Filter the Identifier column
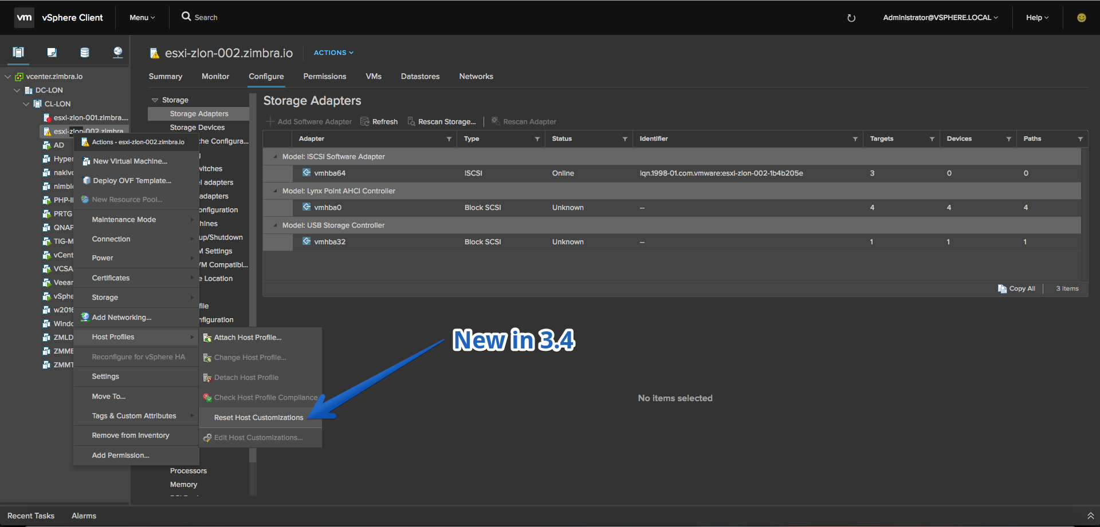 [855, 139]
